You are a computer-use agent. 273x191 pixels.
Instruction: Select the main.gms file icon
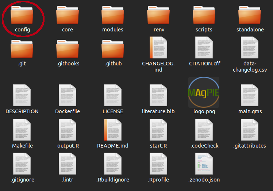[x=250, y=95]
